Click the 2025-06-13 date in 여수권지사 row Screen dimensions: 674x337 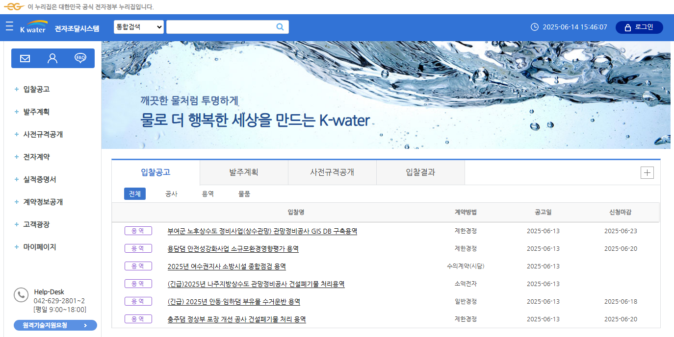coord(543,266)
